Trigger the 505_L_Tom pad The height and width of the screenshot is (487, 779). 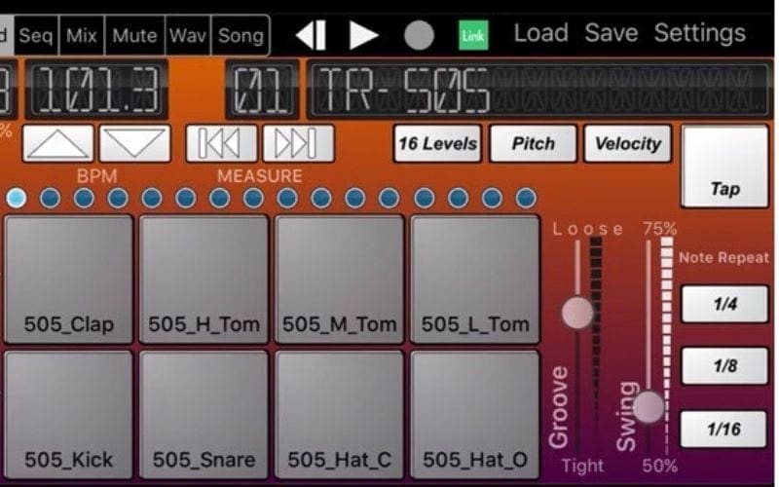click(475, 279)
